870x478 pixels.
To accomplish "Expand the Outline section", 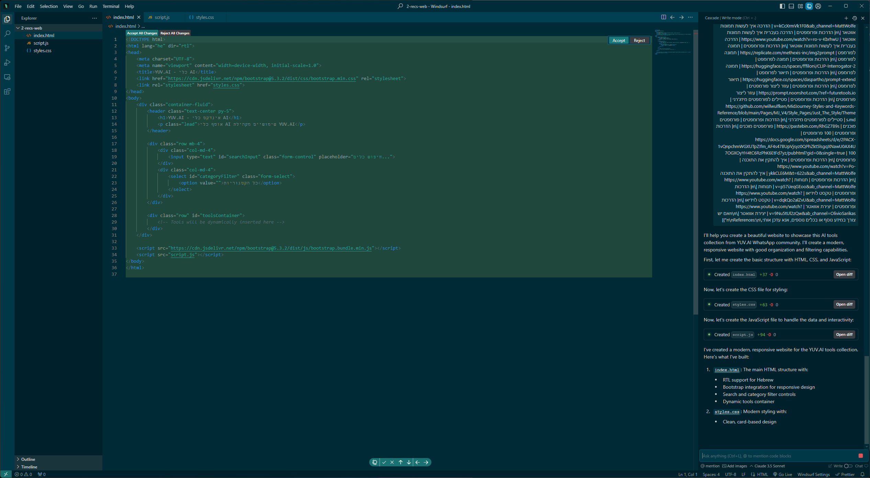I will click(x=28, y=459).
